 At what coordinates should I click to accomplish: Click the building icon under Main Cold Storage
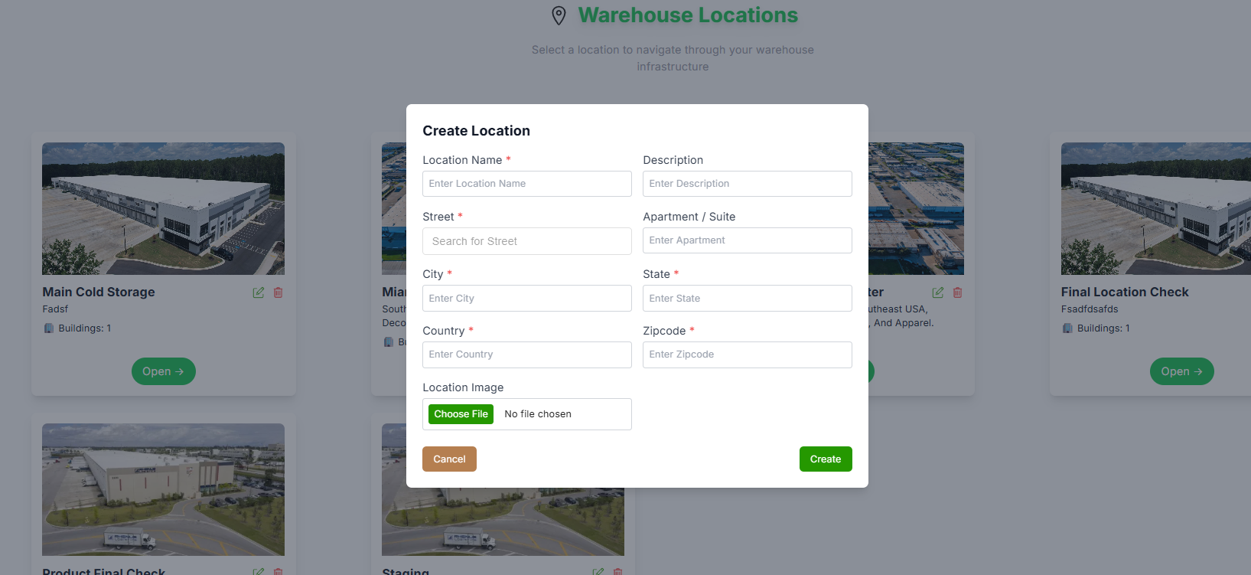click(x=49, y=328)
